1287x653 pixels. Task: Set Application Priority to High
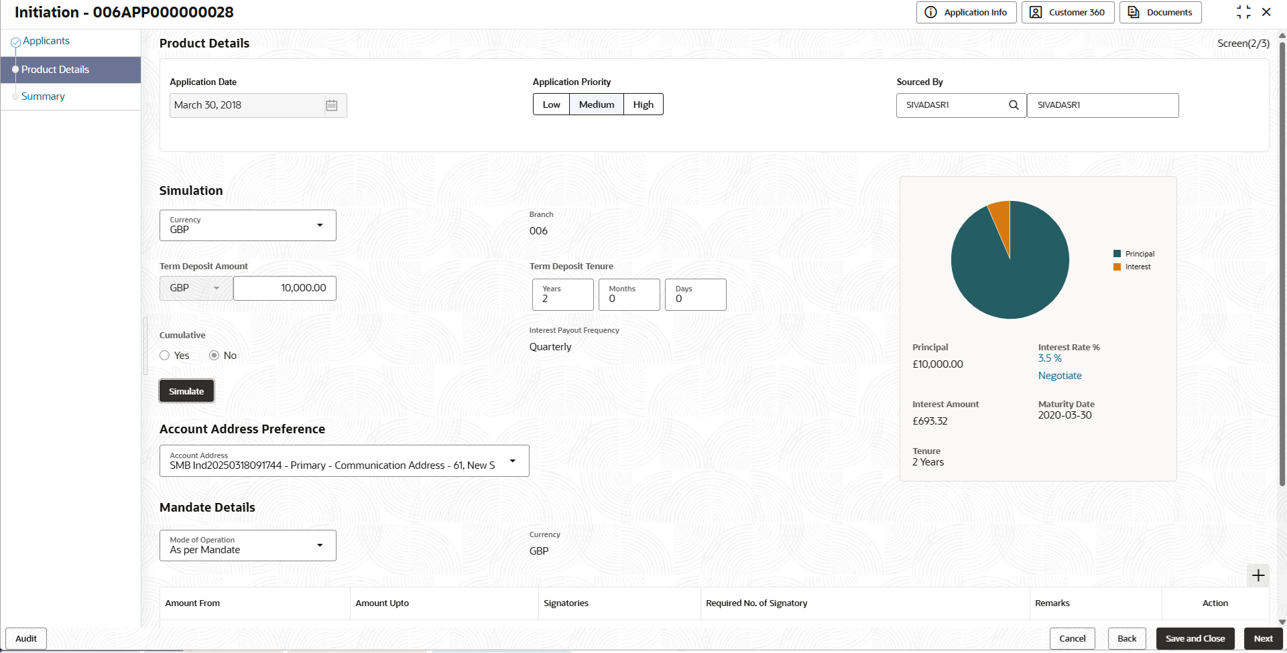pyautogui.click(x=643, y=104)
